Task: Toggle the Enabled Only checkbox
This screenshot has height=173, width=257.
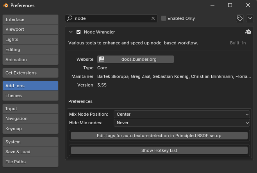Action: (164, 18)
